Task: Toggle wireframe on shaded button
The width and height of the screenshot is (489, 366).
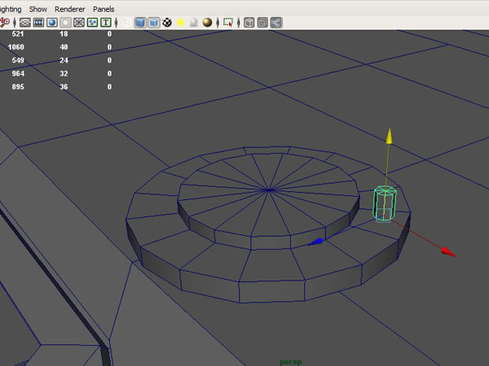Action: (x=154, y=22)
